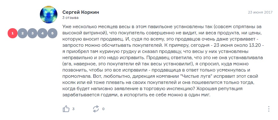This screenshot has width=278, height=120.
Task: Click the repost count number 0
Action: point(103,109)
